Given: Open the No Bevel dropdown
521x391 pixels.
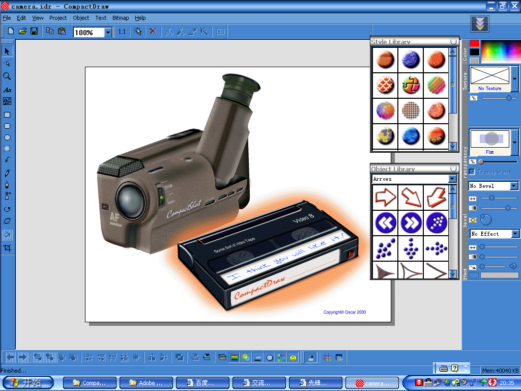Looking at the screenshot, I should 514,186.
